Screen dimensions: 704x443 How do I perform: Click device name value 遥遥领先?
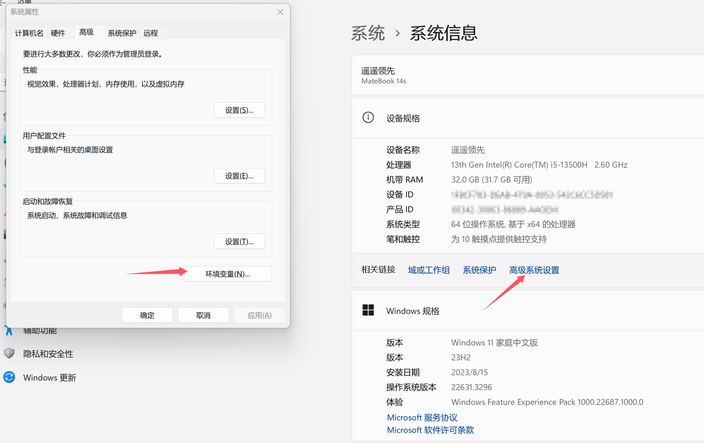point(468,150)
